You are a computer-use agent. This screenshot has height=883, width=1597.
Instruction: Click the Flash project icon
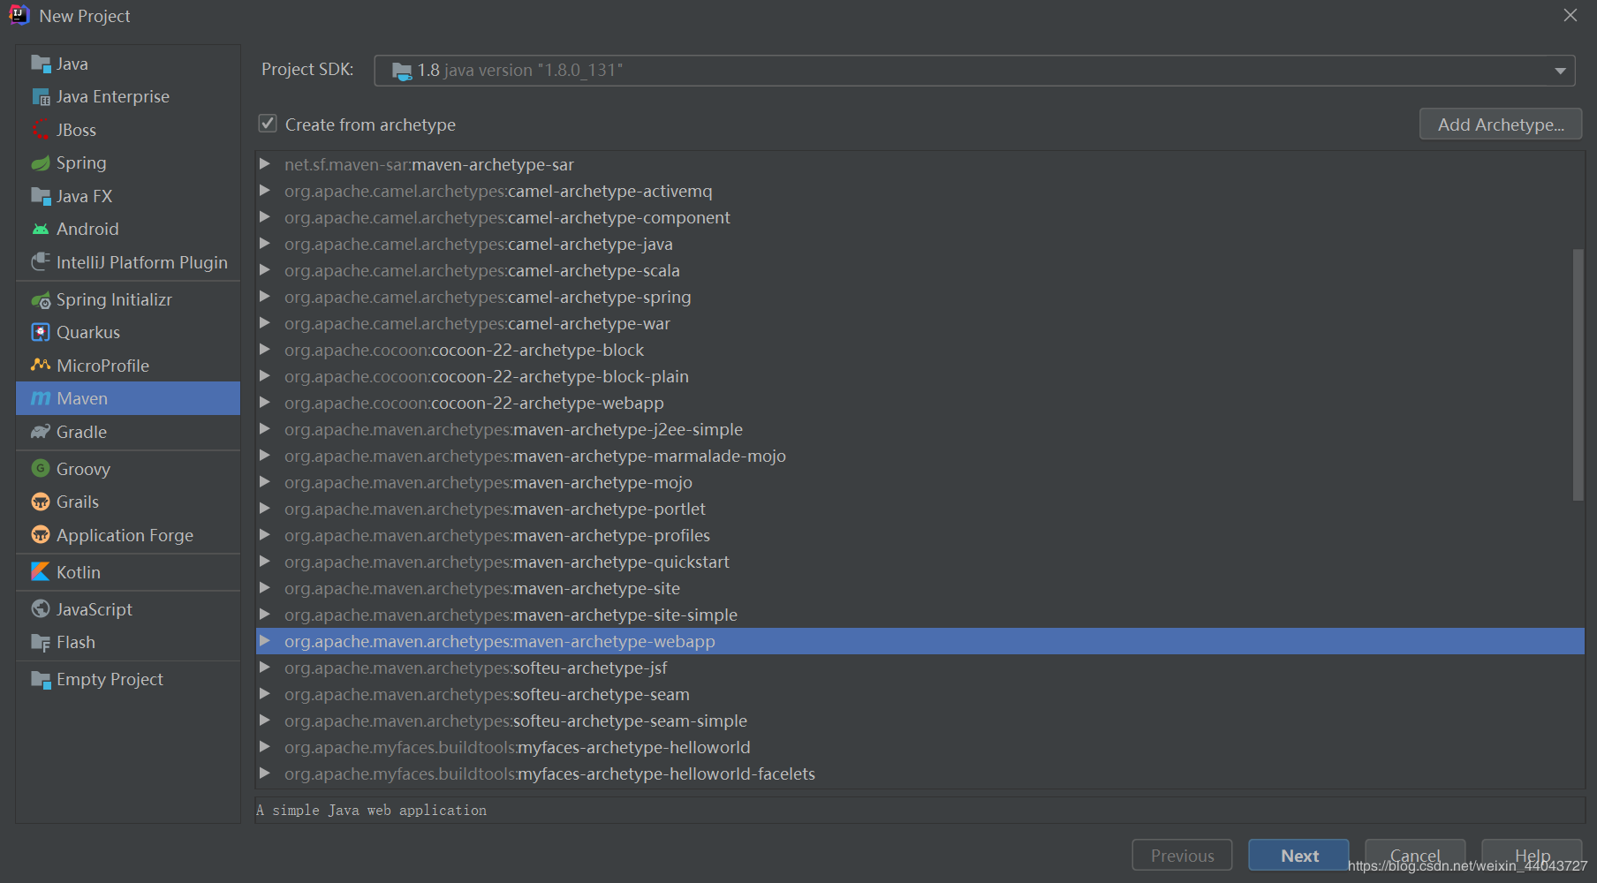(x=41, y=643)
